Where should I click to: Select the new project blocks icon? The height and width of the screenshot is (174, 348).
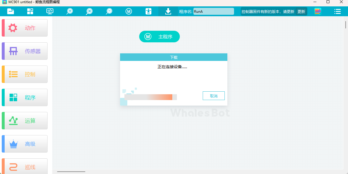(30, 11)
